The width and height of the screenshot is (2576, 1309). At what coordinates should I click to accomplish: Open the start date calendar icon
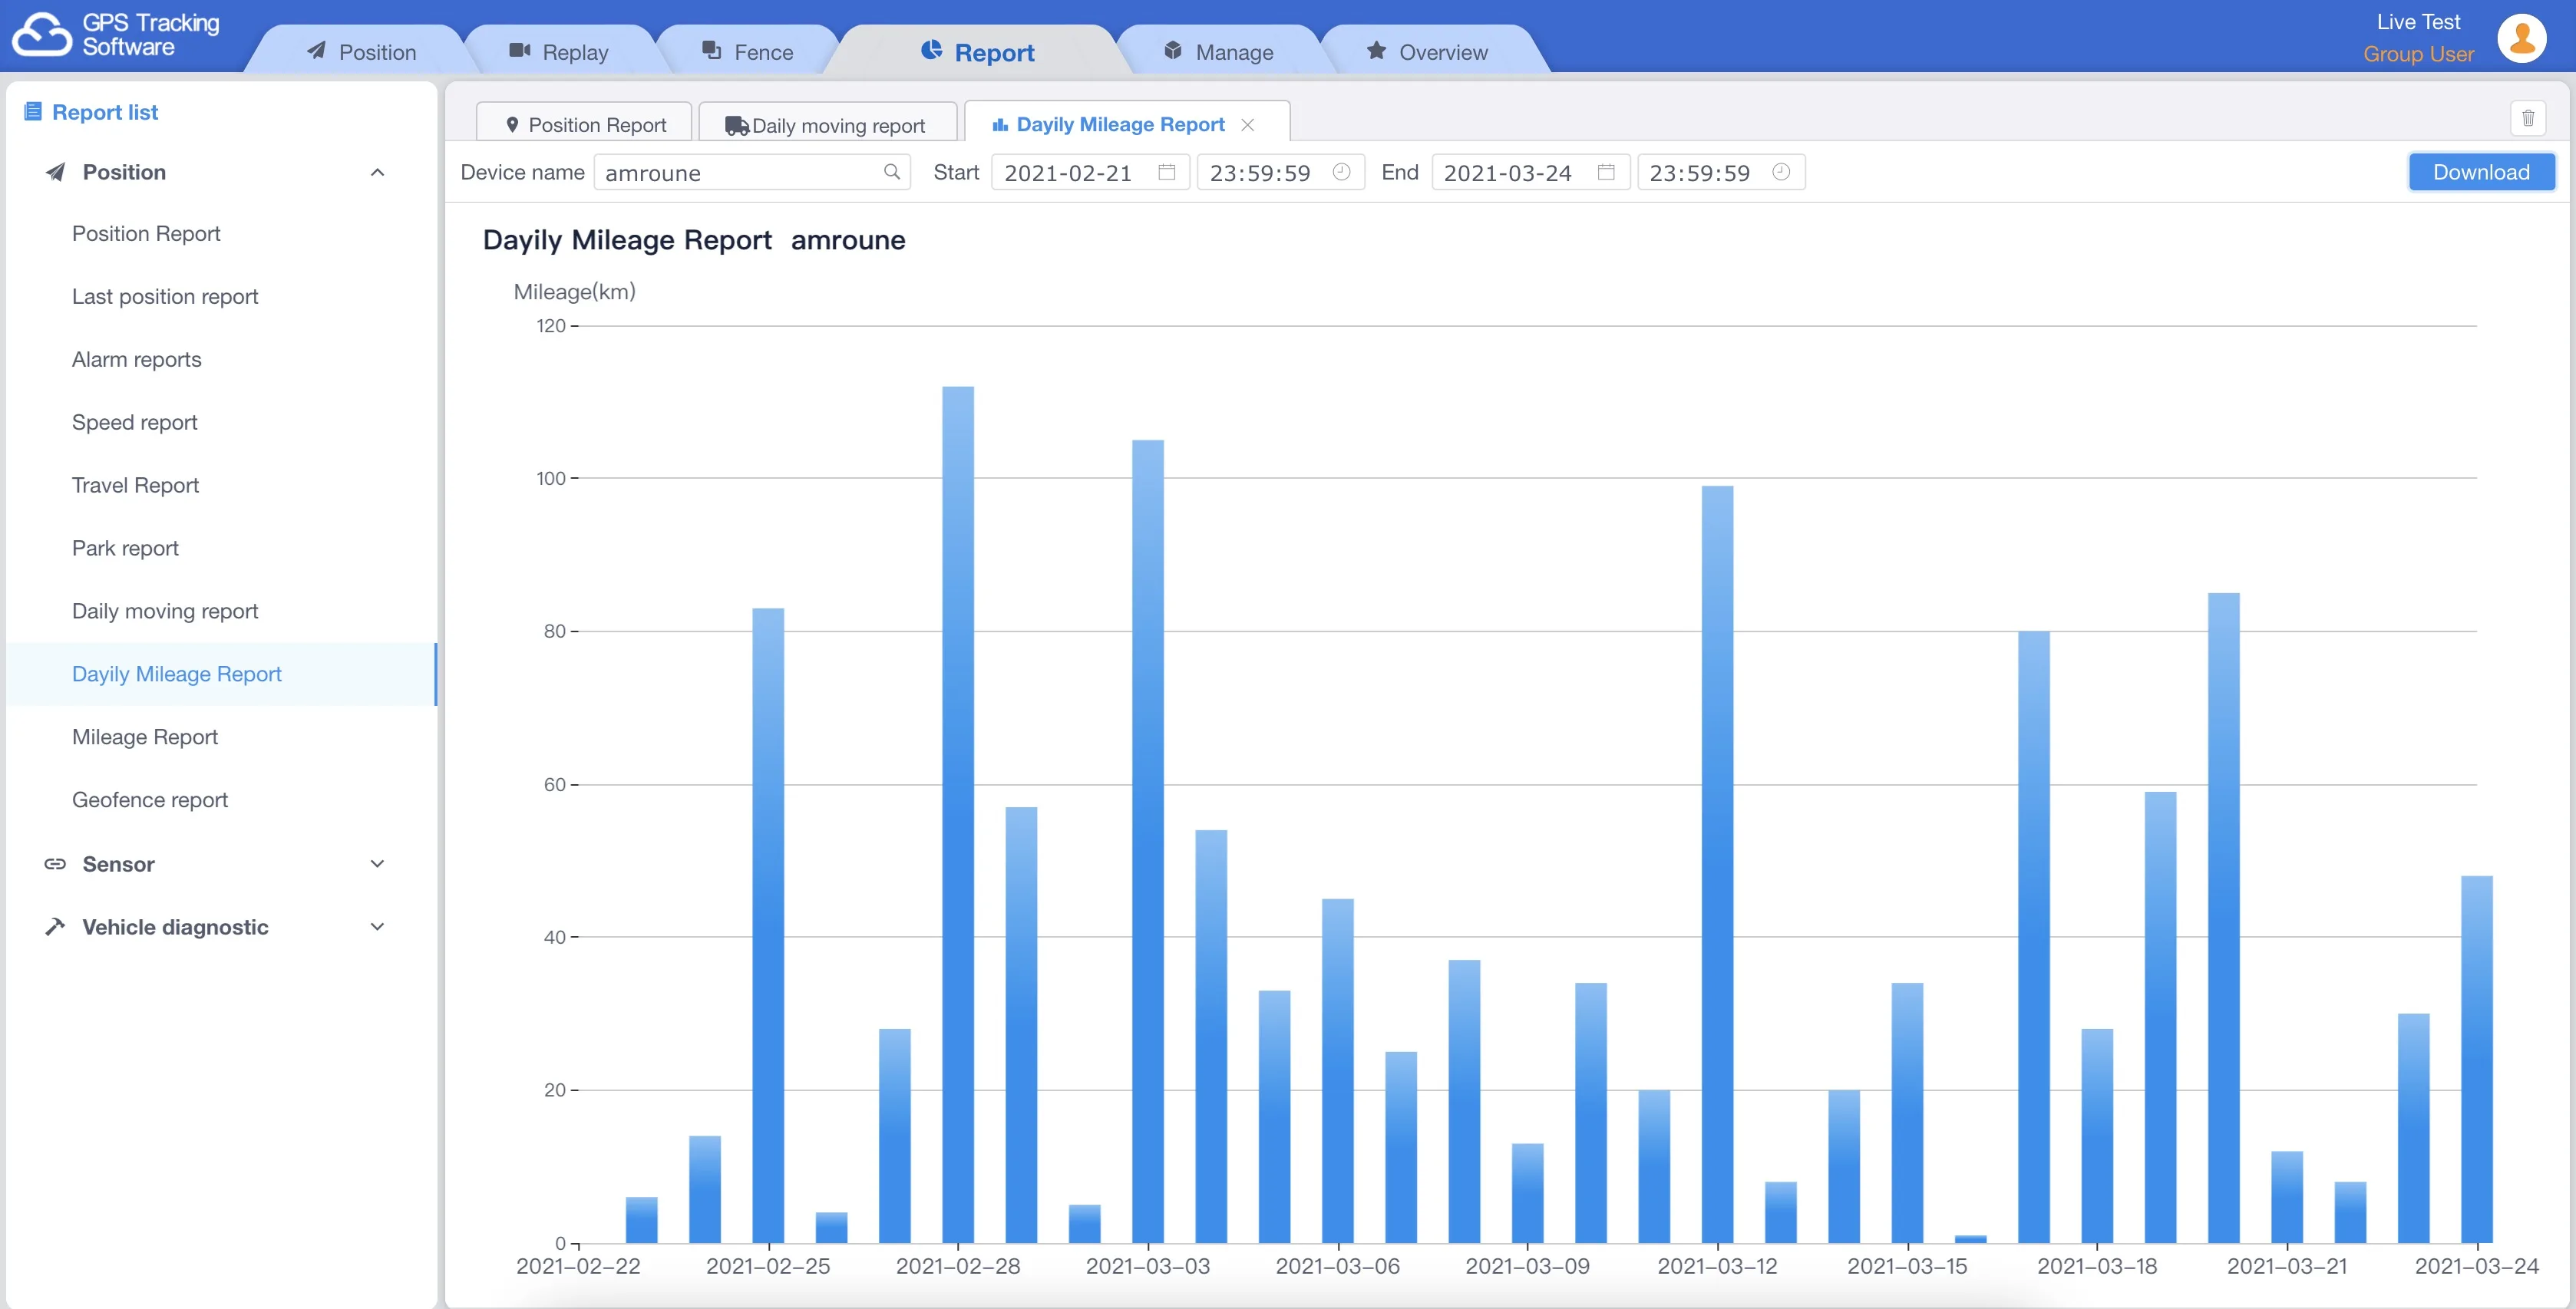point(1166,172)
